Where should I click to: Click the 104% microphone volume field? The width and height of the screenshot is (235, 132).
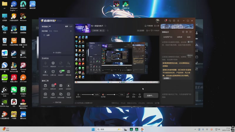point(97,94)
